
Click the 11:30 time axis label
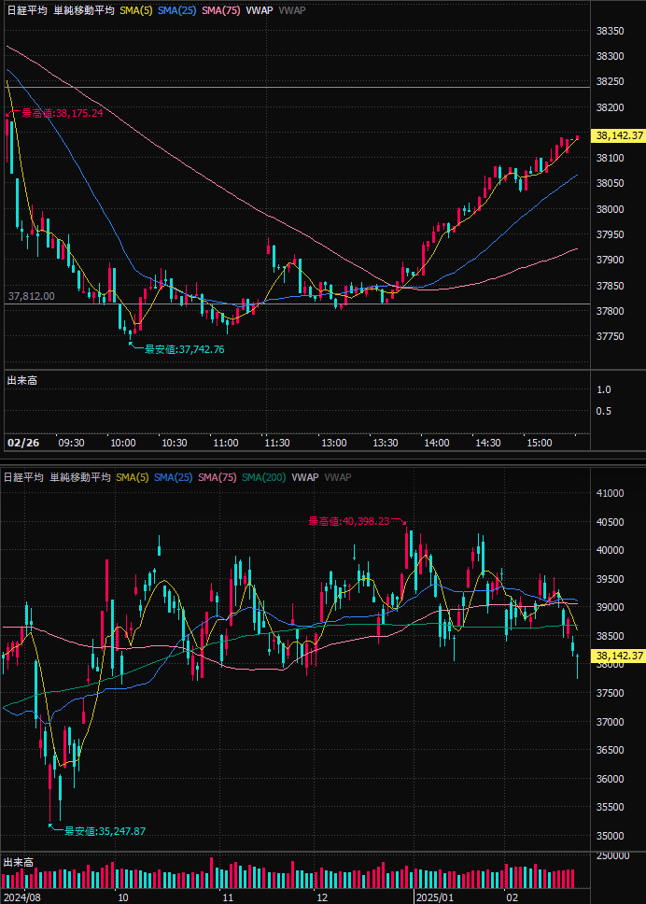(277, 443)
